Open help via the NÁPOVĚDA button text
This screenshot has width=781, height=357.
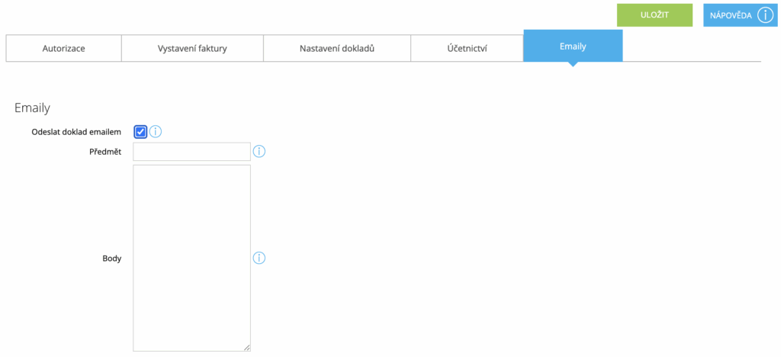pyautogui.click(x=731, y=15)
